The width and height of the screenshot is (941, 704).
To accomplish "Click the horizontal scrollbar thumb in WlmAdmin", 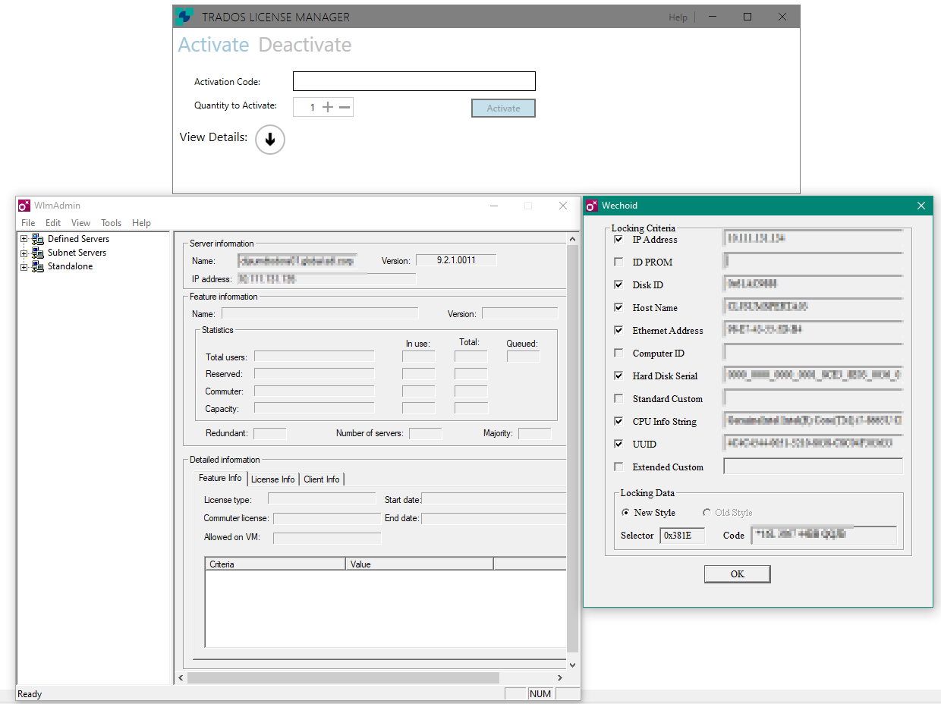I will [343, 677].
